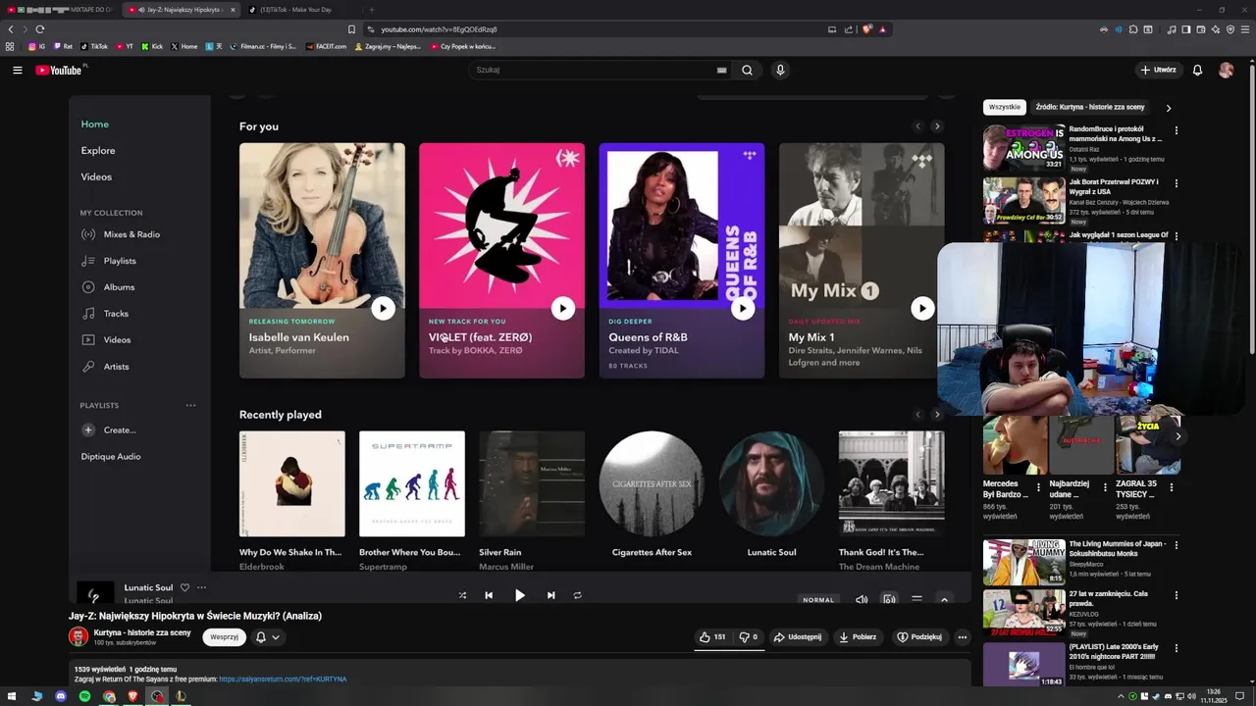This screenshot has width=1256, height=706.
Task: Open options for RandomBruce Among Us video
Action: coord(1177,130)
